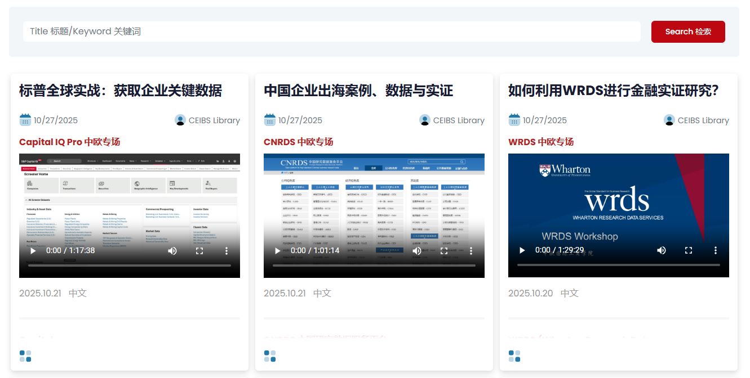Mute the WRDS Workshop video

coord(662,250)
